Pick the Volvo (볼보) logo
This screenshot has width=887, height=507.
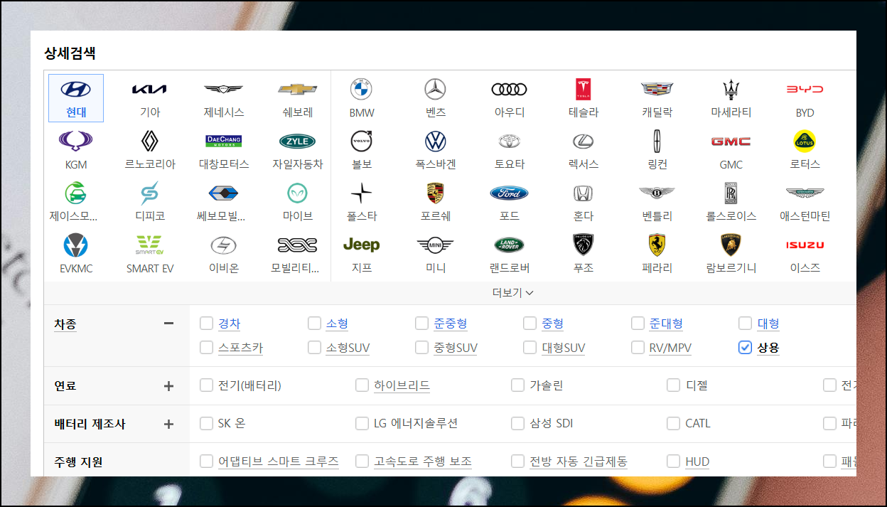pos(362,141)
